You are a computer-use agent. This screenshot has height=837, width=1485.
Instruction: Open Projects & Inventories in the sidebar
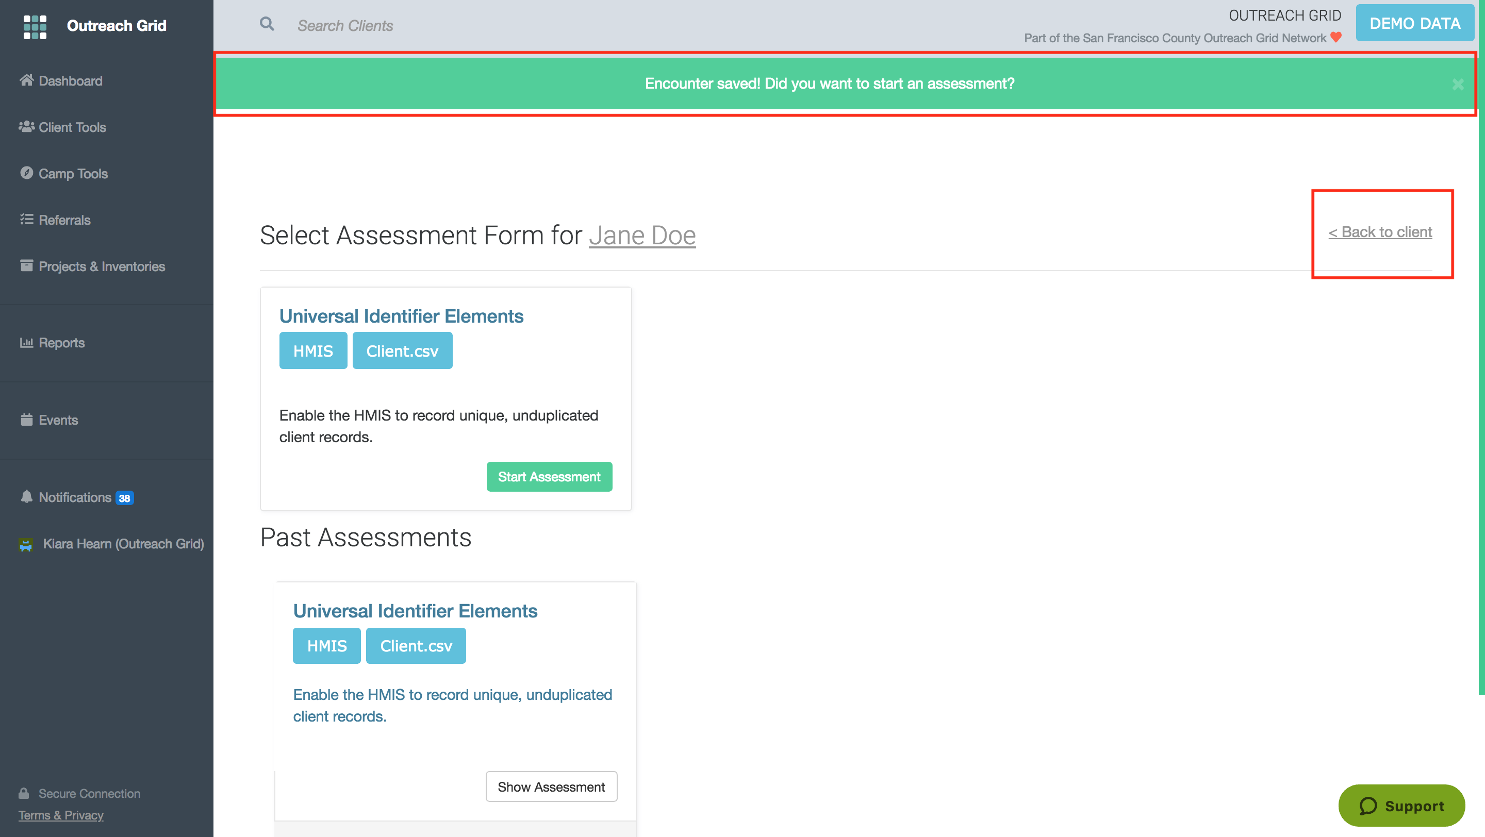click(102, 266)
